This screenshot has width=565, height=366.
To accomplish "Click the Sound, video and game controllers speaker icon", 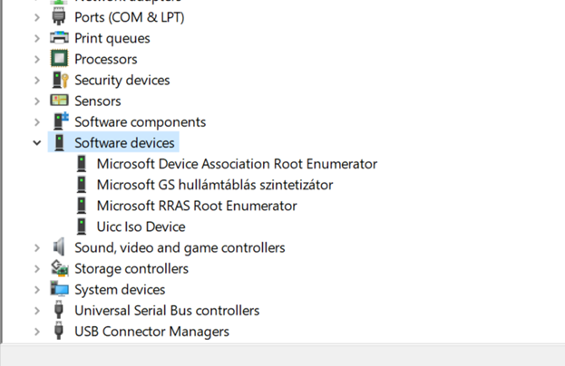I will coord(59,247).
